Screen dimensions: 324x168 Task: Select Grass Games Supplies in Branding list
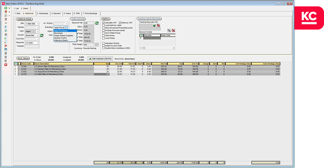pyautogui.click(x=65, y=36)
